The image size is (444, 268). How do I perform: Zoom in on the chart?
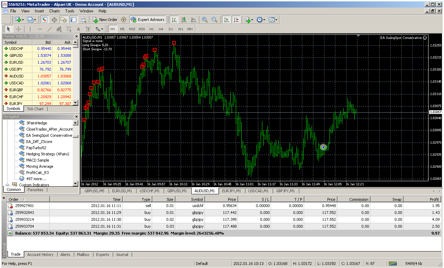coord(205,20)
